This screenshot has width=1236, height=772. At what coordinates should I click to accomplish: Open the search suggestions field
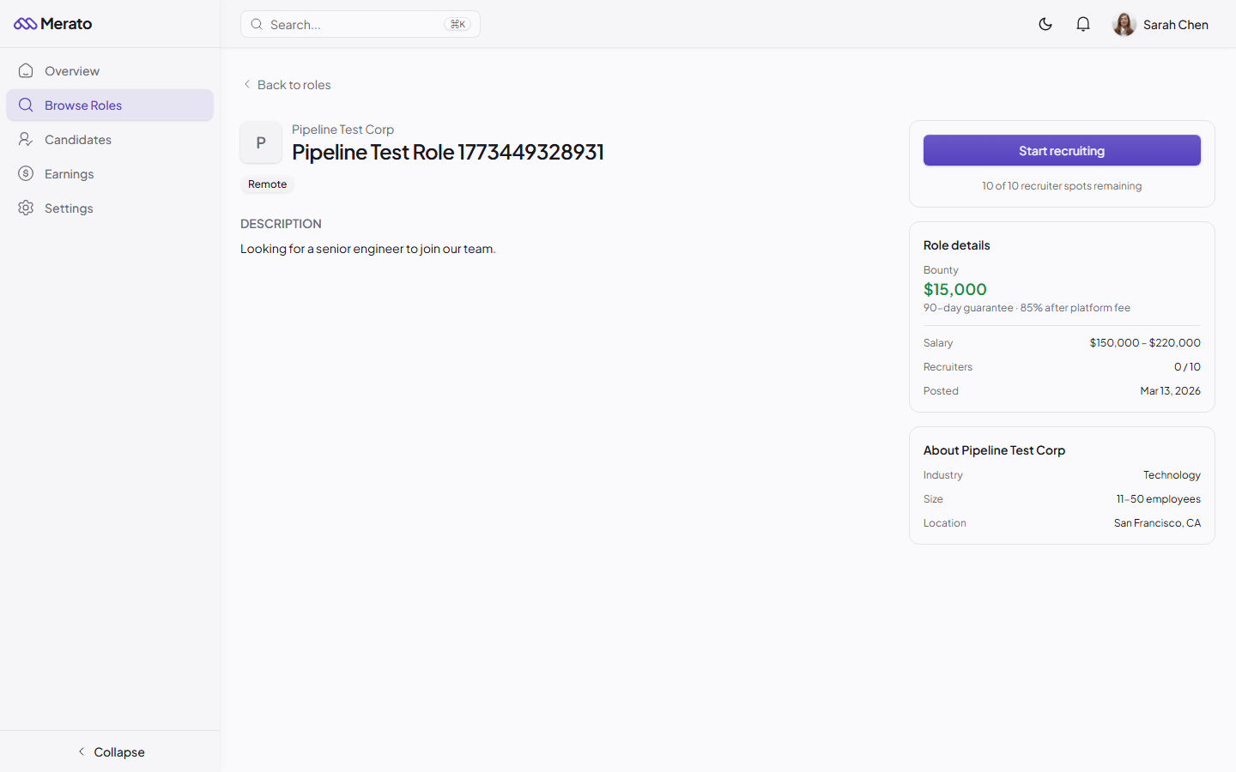(359, 24)
